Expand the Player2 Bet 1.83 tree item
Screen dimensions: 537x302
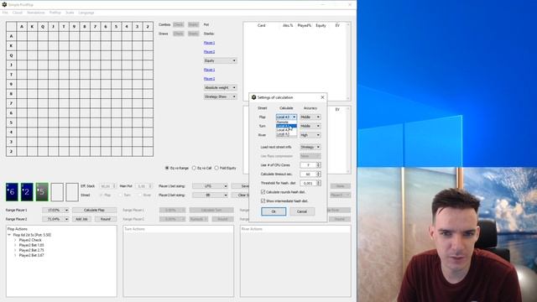tap(15, 245)
